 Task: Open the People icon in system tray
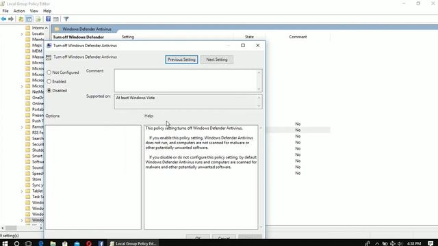[x=368, y=243]
